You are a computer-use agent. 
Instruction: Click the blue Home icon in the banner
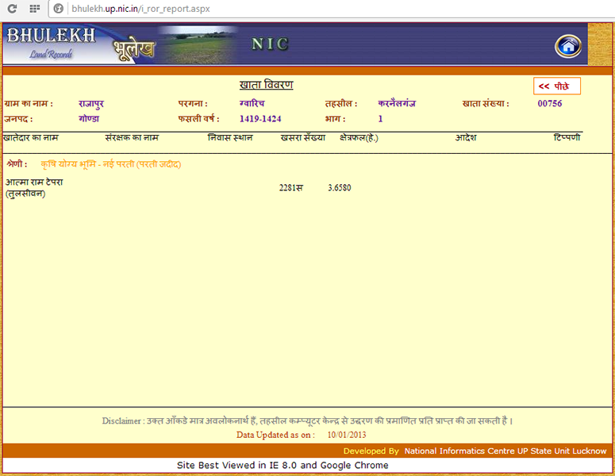coord(567,46)
